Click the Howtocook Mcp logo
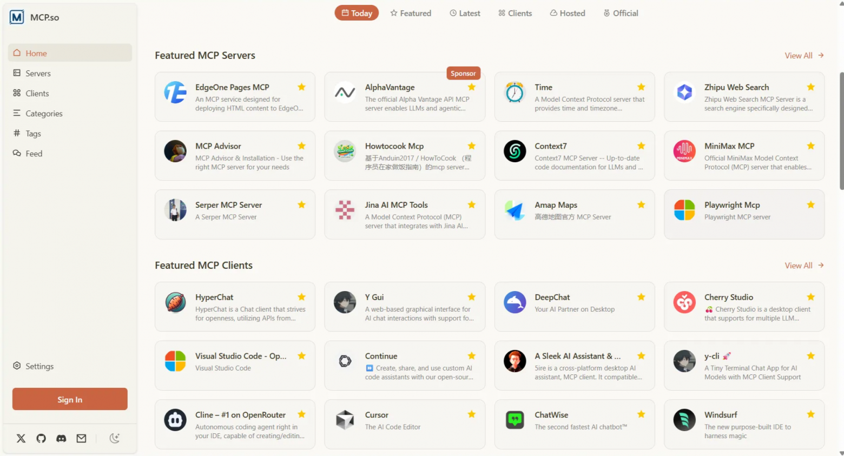 (x=345, y=151)
